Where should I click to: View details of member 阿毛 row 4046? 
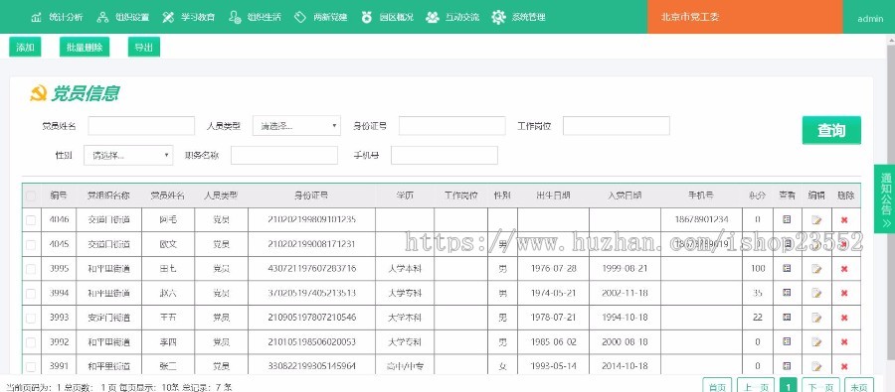pyautogui.click(x=787, y=219)
